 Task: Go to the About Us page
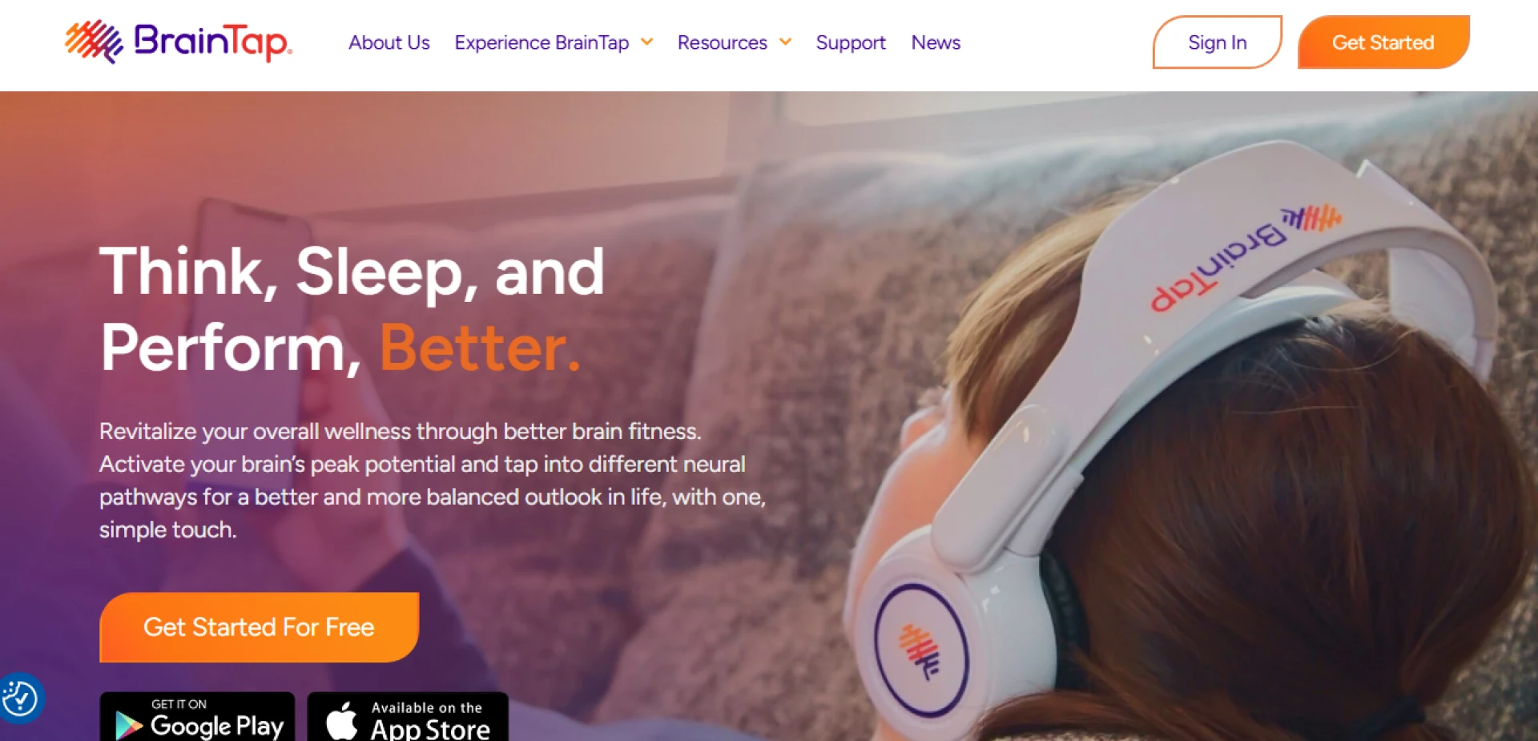pos(389,42)
